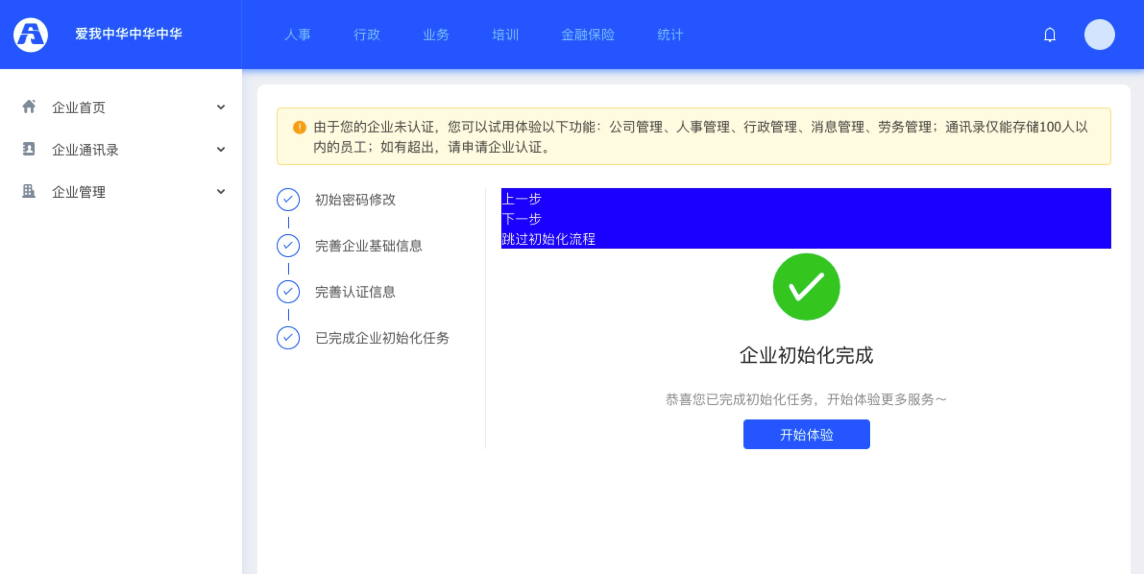Viewport: 1144px width, 574px height.
Task: Open the notification bell
Action: 1050,35
